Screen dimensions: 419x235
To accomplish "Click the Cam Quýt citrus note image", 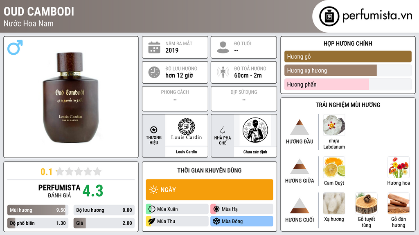I will (334, 167).
